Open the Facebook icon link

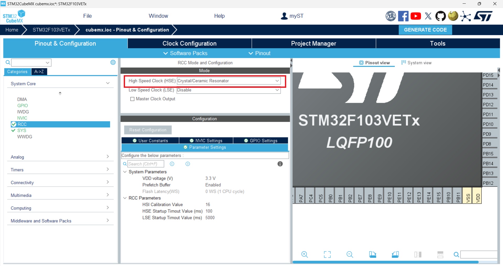tap(403, 16)
